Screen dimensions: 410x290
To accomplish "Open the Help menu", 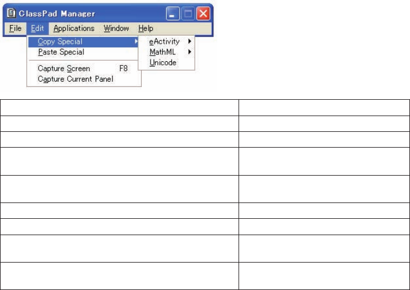I will pos(146,28).
